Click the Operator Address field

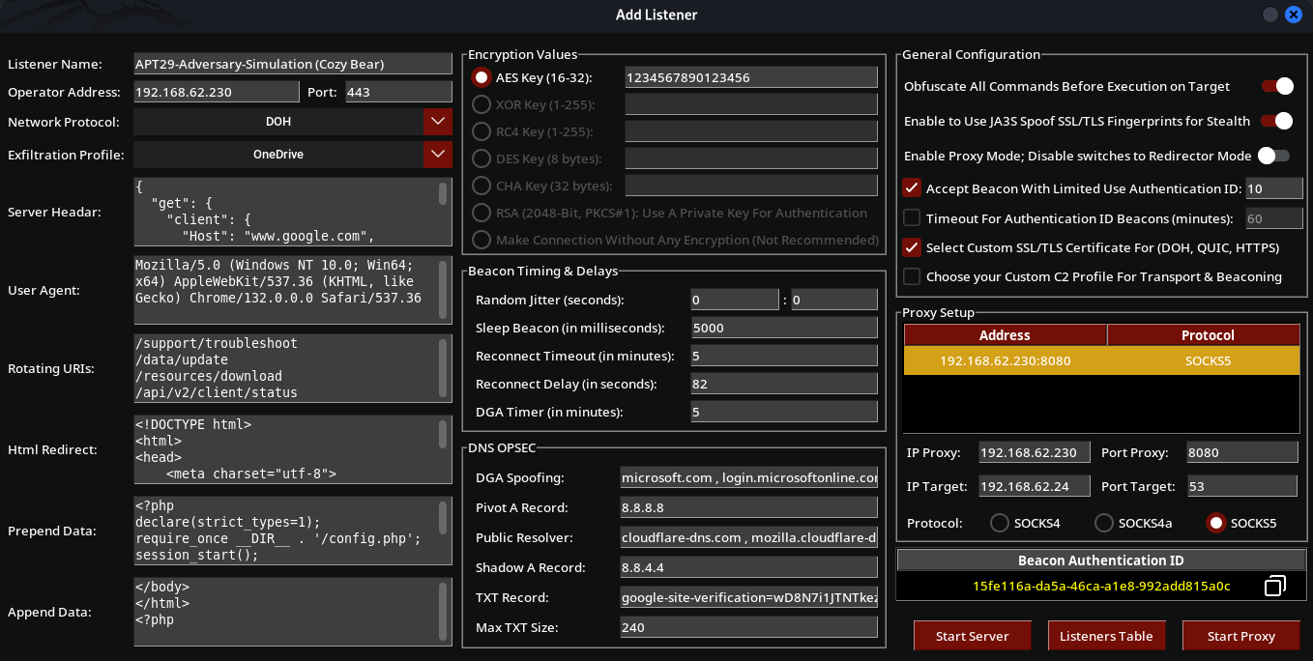[x=217, y=92]
